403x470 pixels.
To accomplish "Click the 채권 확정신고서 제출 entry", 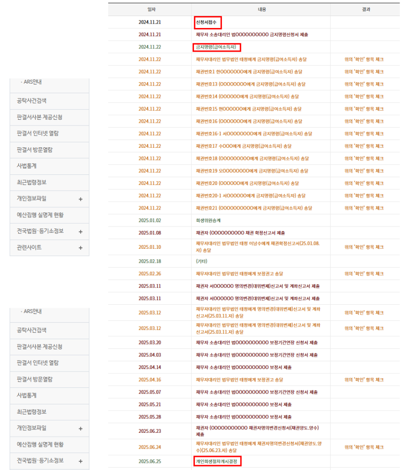I will [240, 233].
